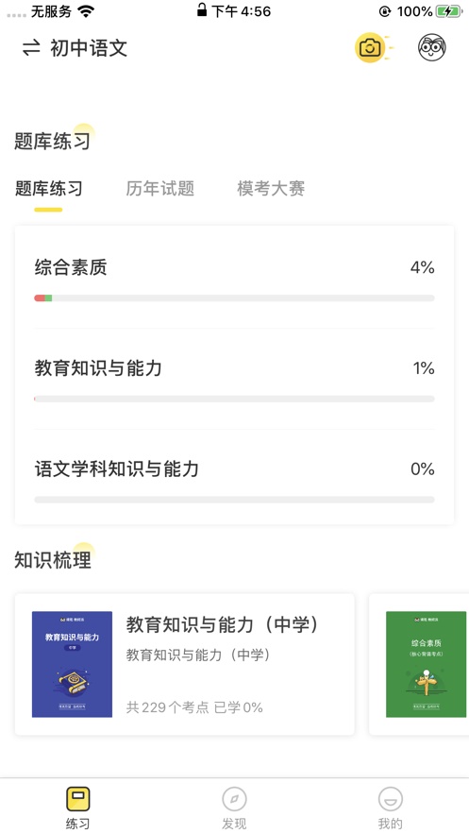Viewport: 469px width, 834px height.
Task: Switch to the 历年试题 tab
Action: [x=159, y=188]
